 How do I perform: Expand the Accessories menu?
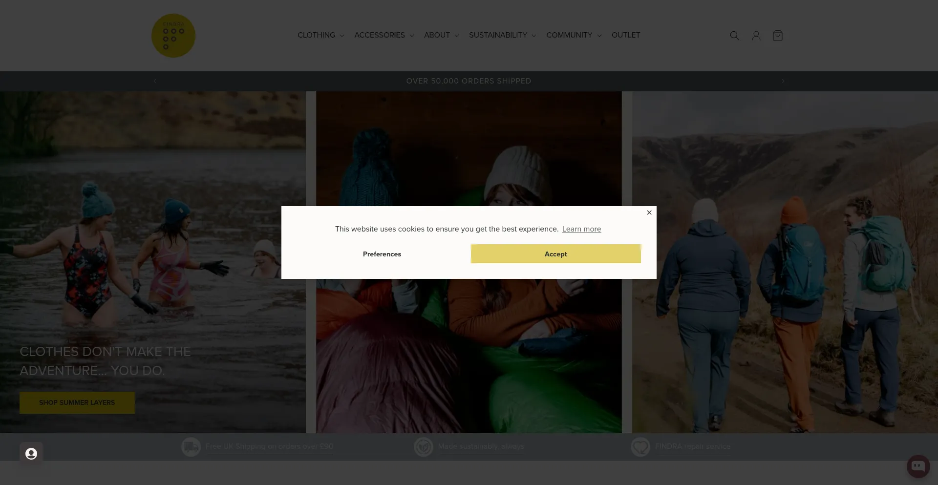click(384, 35)
